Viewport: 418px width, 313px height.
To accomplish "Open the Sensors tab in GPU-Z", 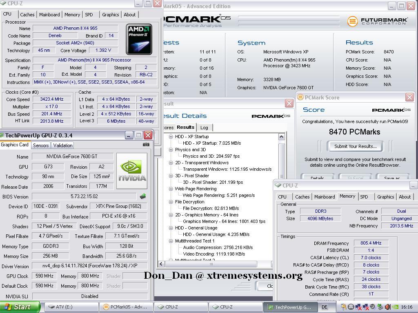I will point(41,145).
